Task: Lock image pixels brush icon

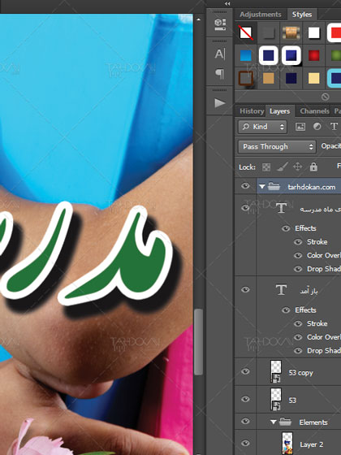Action: coord(283,167)
